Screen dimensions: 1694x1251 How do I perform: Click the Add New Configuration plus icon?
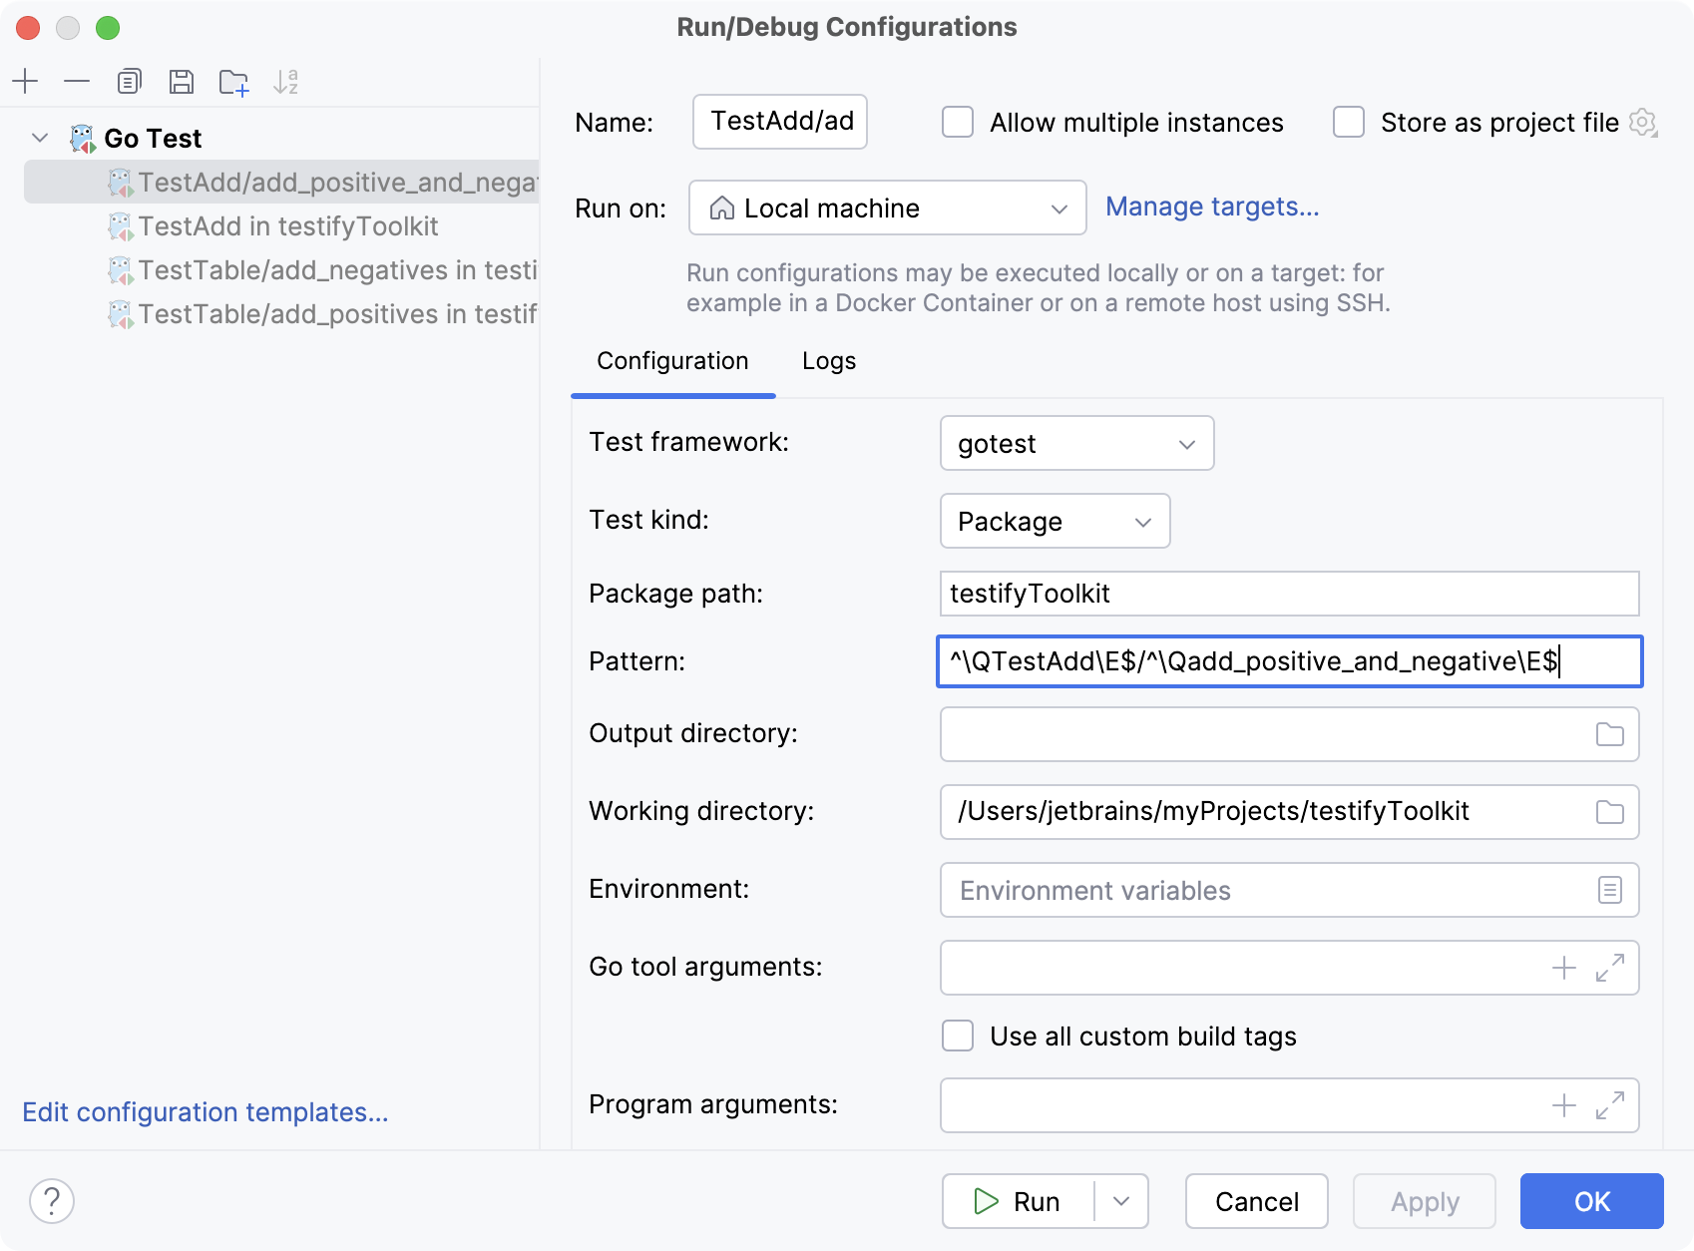(x=25, y=81)
